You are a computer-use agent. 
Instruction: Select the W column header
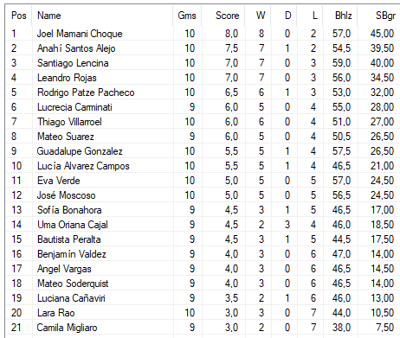click(x=258, y=16)
